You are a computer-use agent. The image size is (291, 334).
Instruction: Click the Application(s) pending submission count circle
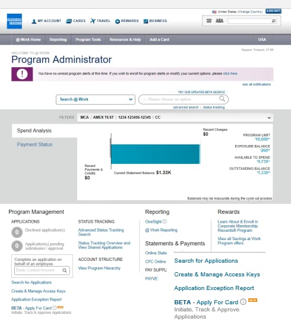point(17,246)
